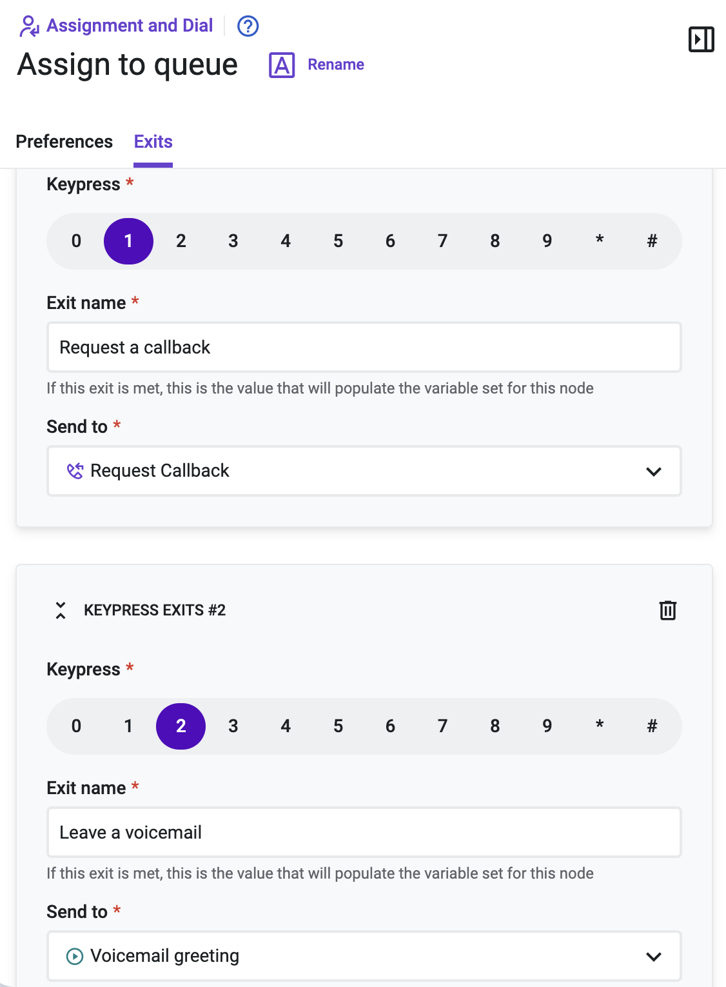Select the Exits tab
726x987 pixels.
(153, 141)
